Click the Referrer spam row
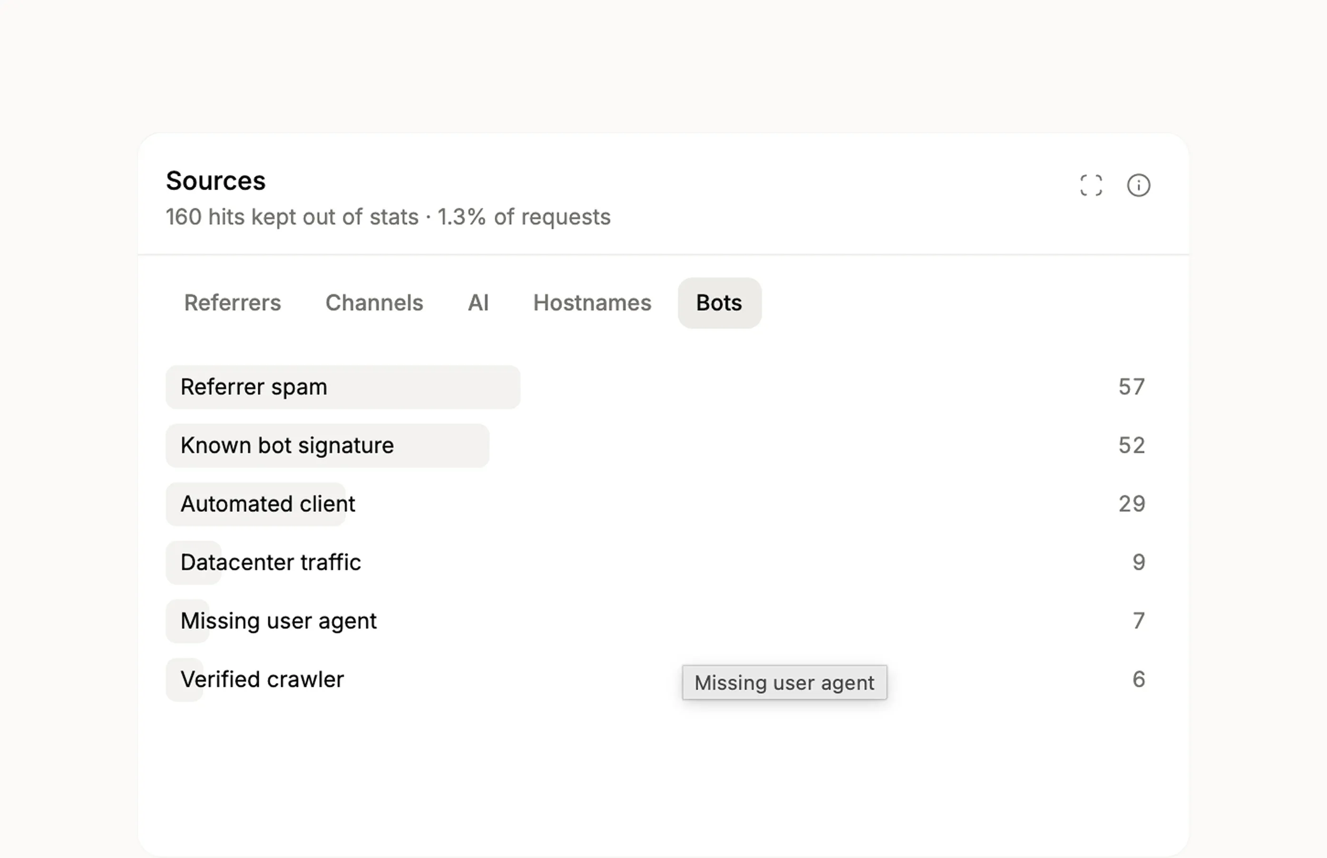This screenshot has height=858, width=1327. point(660,387)
